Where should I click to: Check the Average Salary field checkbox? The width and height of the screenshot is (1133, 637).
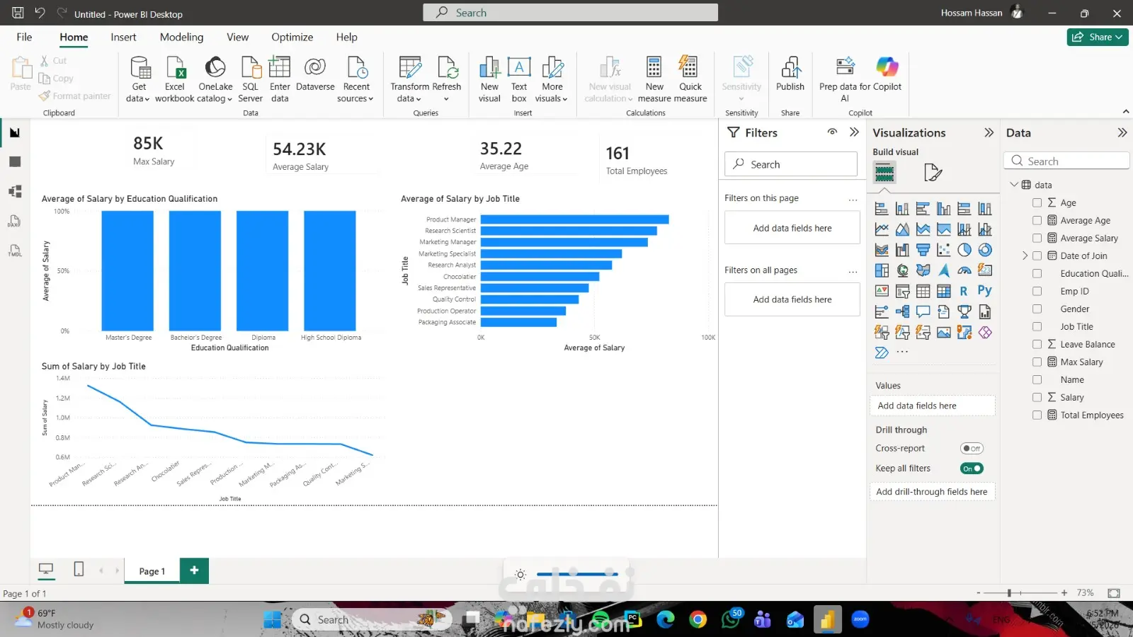tap(1037, 238)
